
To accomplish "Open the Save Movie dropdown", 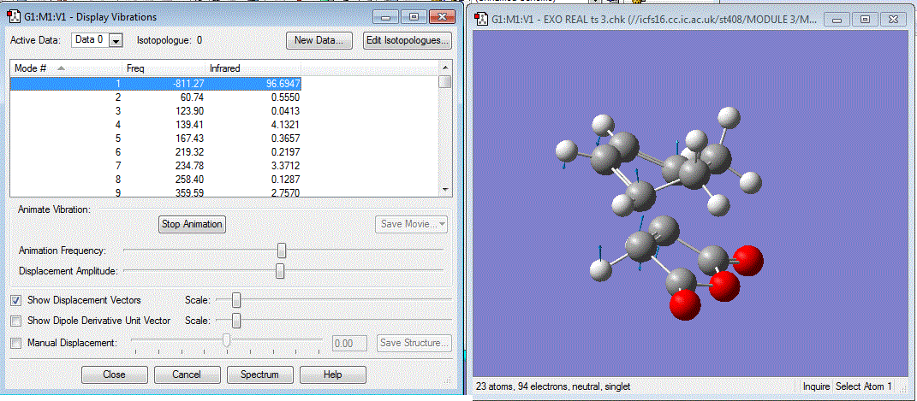I will [411, 224].
